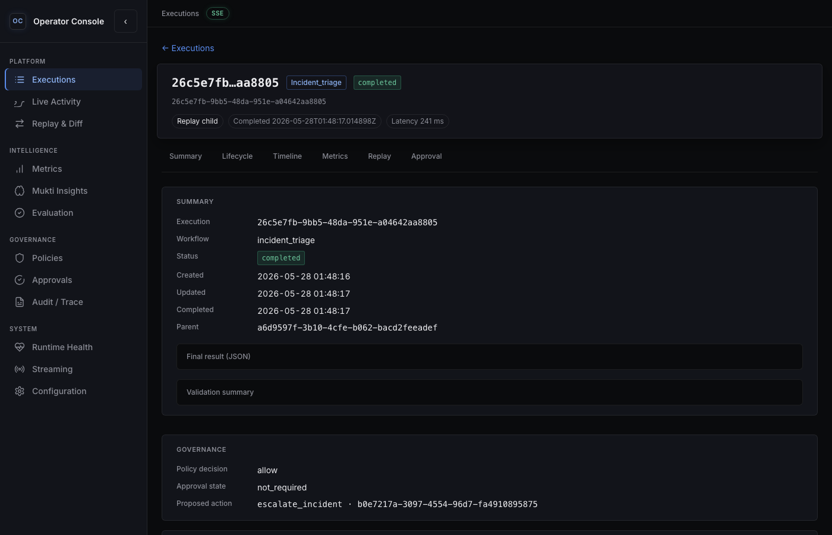Click the Policy decision value allow

click(267, 470)
